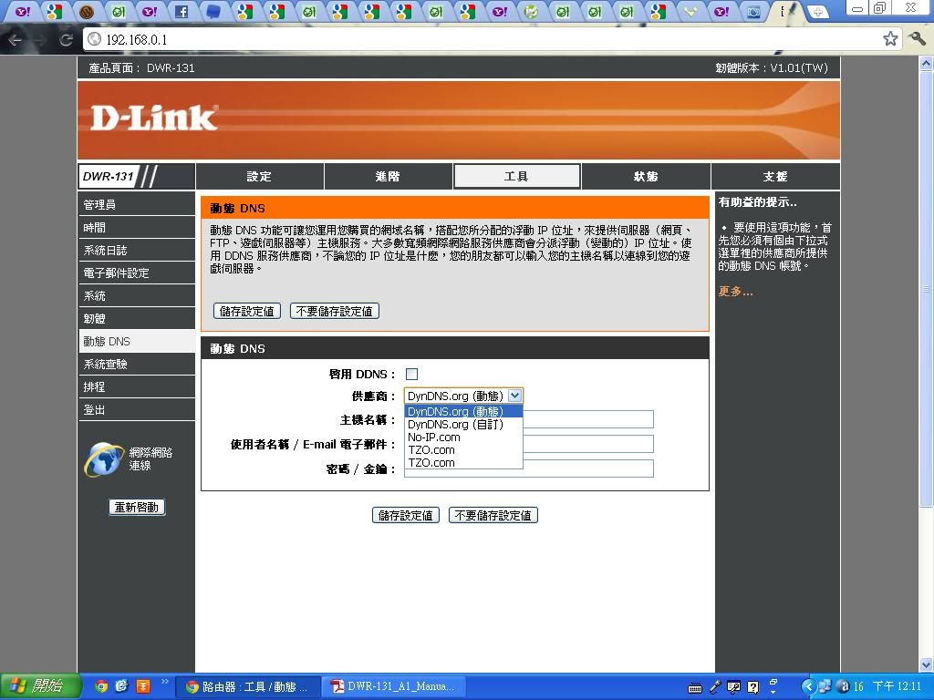
Task: Open the 狀態 tab
Action: 646,176
